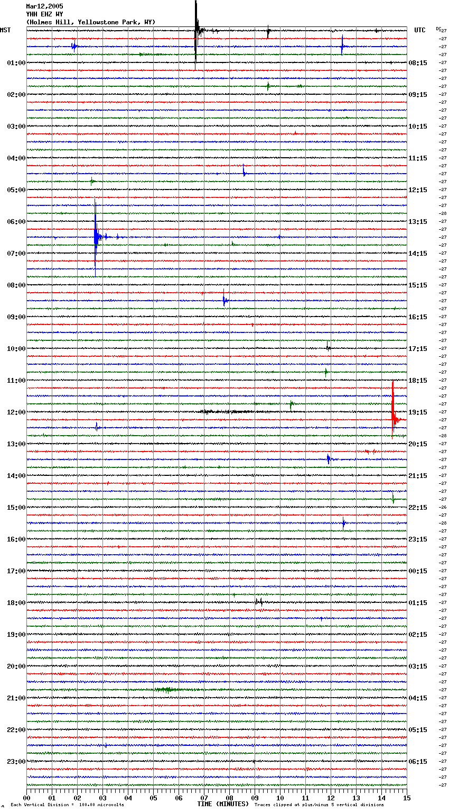Select the 03:00 MST time label
The width and height of the screenshot is (449, 812).
pyautogui.click(x=16, y=127)
